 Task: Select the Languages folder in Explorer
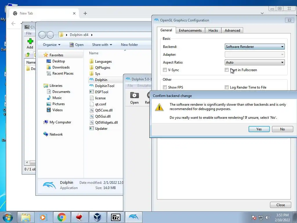tap(103, 62)
